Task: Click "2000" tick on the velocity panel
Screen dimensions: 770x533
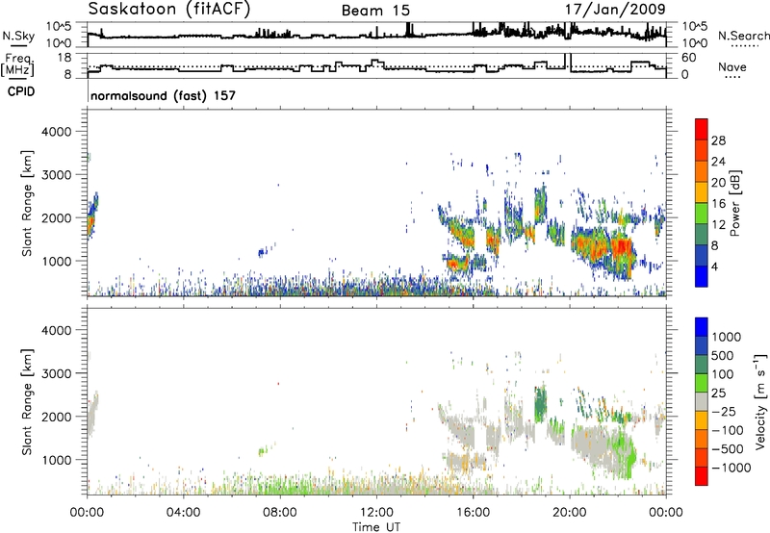Action: (56, 417)
